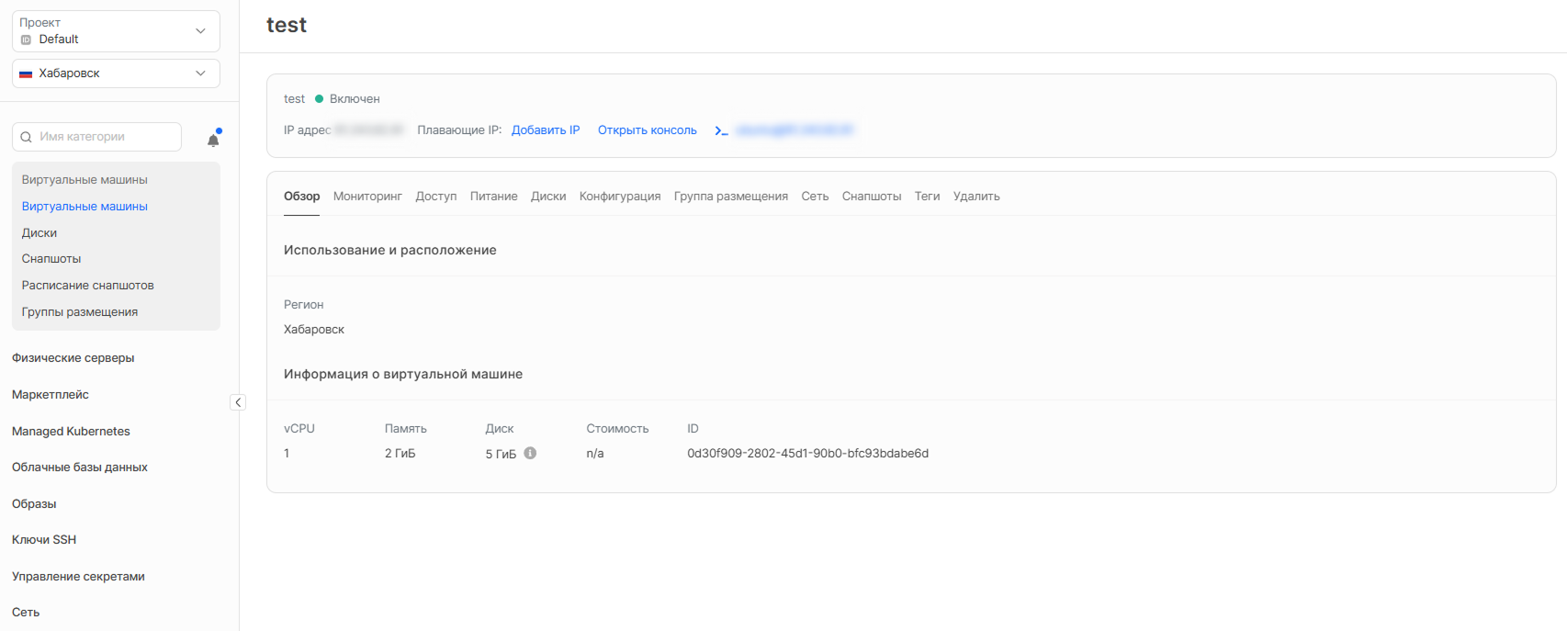Open Физические серверы in the sidebar
1567x631 pixels.
click(73, 358)
